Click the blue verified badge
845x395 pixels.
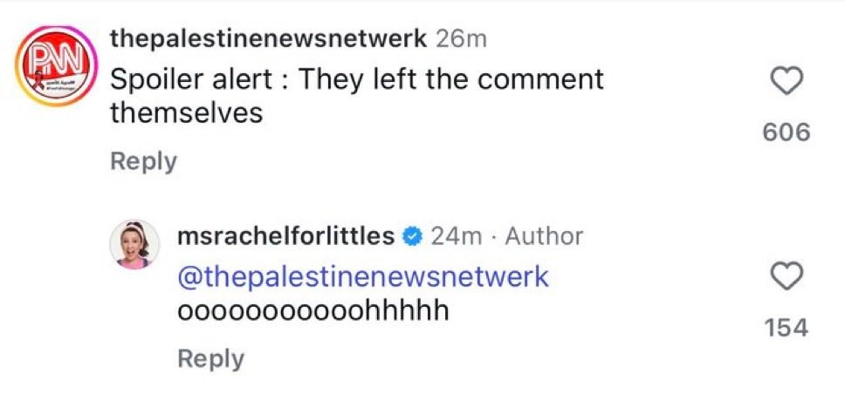click(x=413, y=236)
